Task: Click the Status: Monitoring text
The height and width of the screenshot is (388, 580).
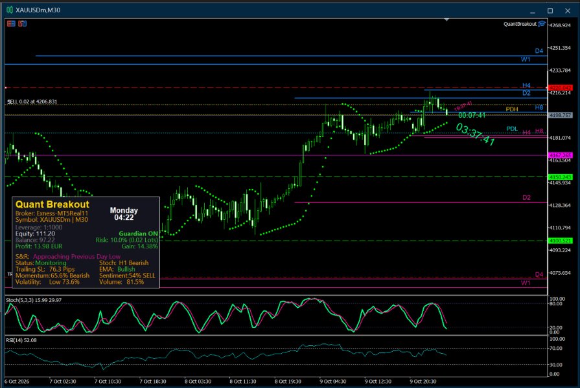Action: pyautogui.click(x=41, y=263)
